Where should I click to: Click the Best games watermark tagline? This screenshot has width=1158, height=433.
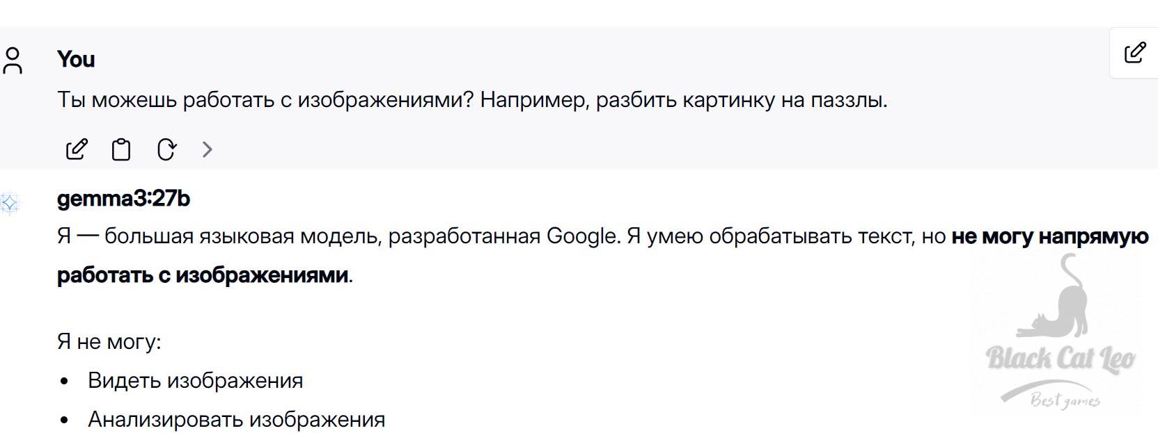(1065, 400)
